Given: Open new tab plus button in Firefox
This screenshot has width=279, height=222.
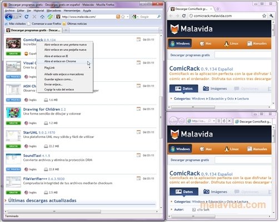Looking at the screenshot, I should click(x=66, y=30).
